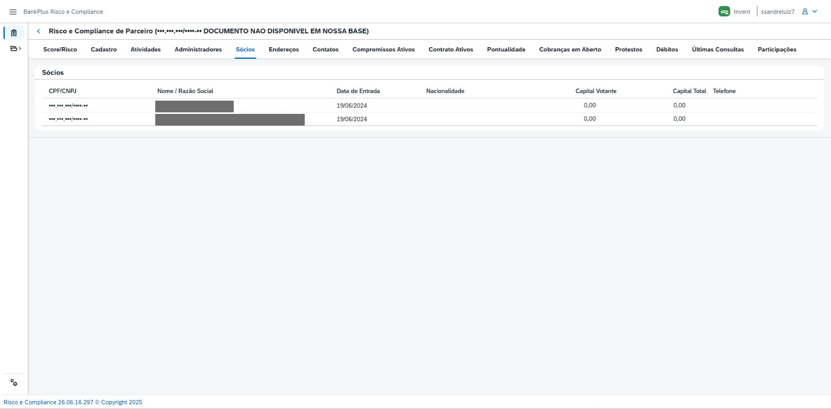Go back with the left chevron arrow
Screen dimensions: 831x409
click(x=39, y=31)
